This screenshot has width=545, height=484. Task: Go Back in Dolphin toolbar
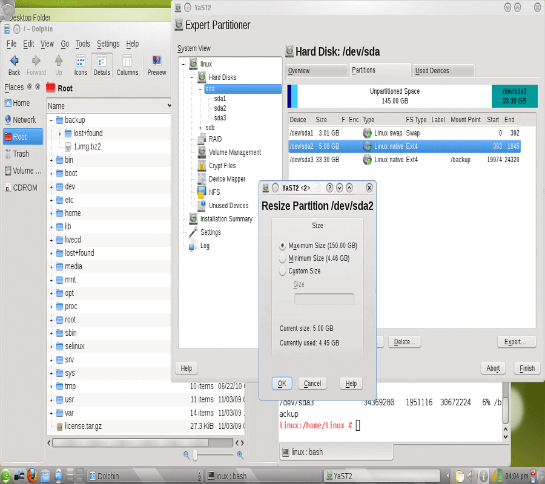(x=14, y=65)
